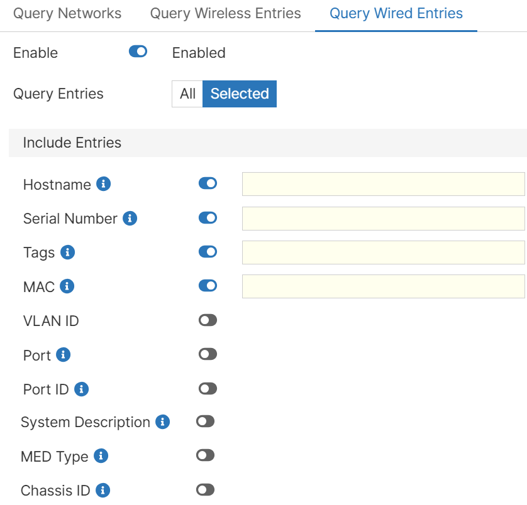Image resolution: width=527 pixels, height=505 pixels.
Task: Click the Tags info icon
Action: 67,253
